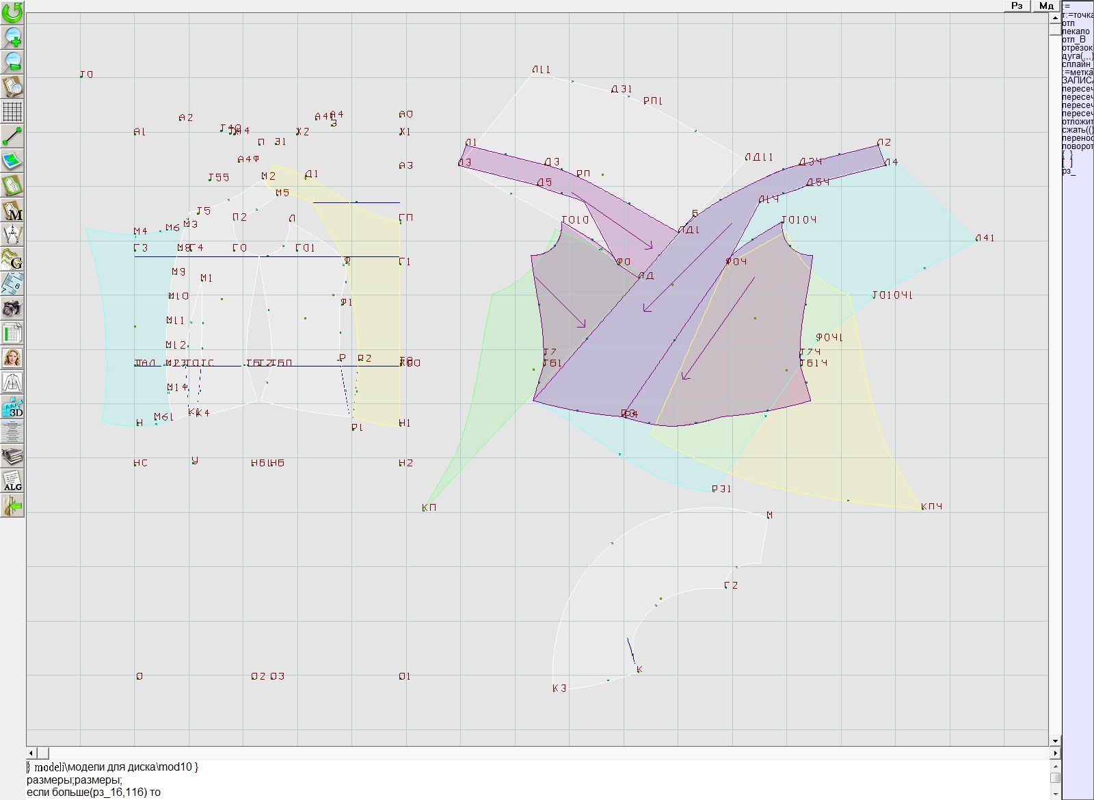The height and width of the screenshot is (800, 1094).
Task: Click the exit door icon
Action: (x=12, y=506)
